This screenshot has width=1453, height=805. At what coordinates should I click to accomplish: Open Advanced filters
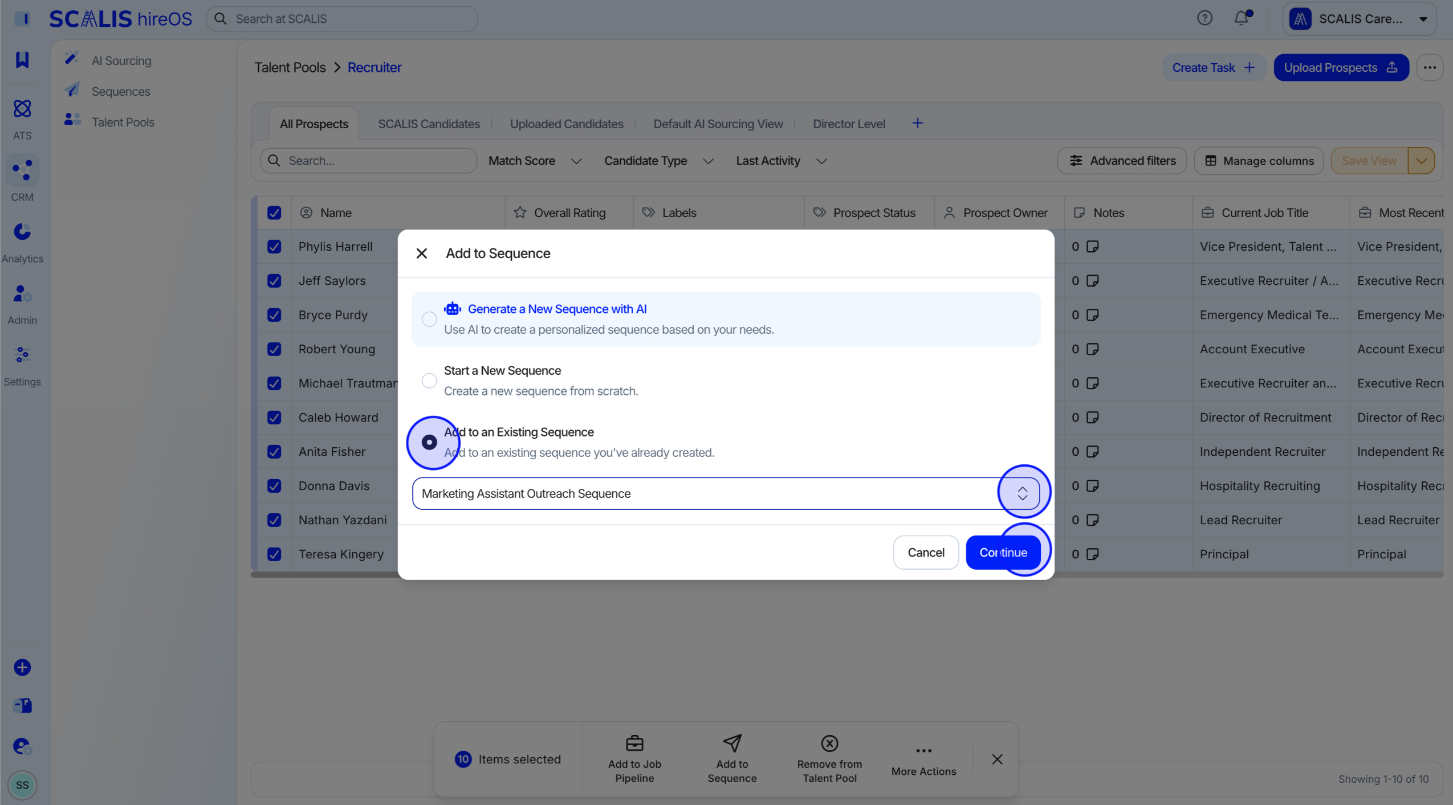click(x=1121, y=161)
